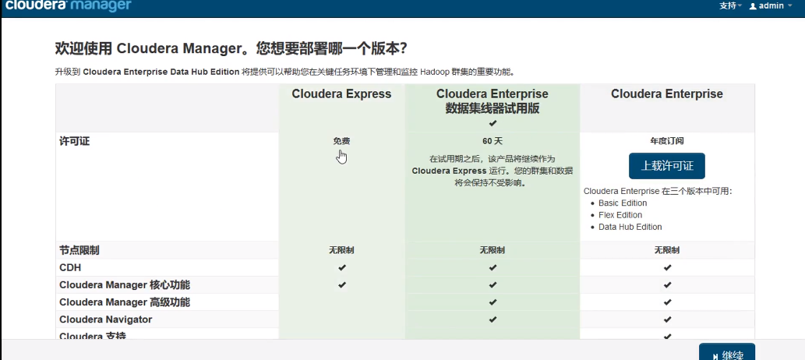Click the 年度订阅 text
Screen dimensions: 805x360
667,141
